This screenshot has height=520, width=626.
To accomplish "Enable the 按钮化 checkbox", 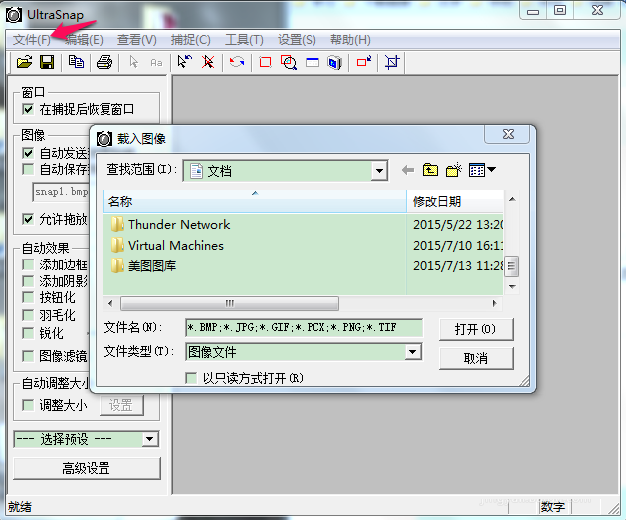I will [x=28, y=297].
